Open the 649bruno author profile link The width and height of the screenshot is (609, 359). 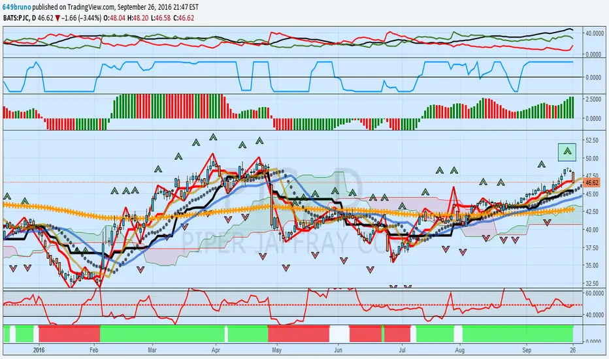17,7
